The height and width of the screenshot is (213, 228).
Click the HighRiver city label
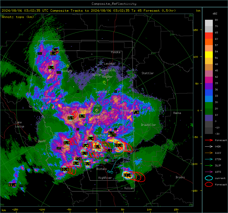(105, 178)
